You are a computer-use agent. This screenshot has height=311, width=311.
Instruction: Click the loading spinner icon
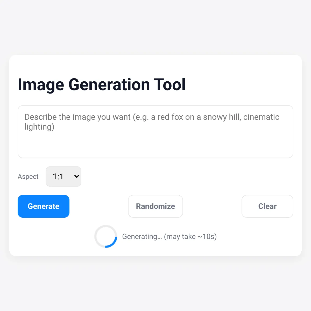pyautogui.click(x=106, y=236)
